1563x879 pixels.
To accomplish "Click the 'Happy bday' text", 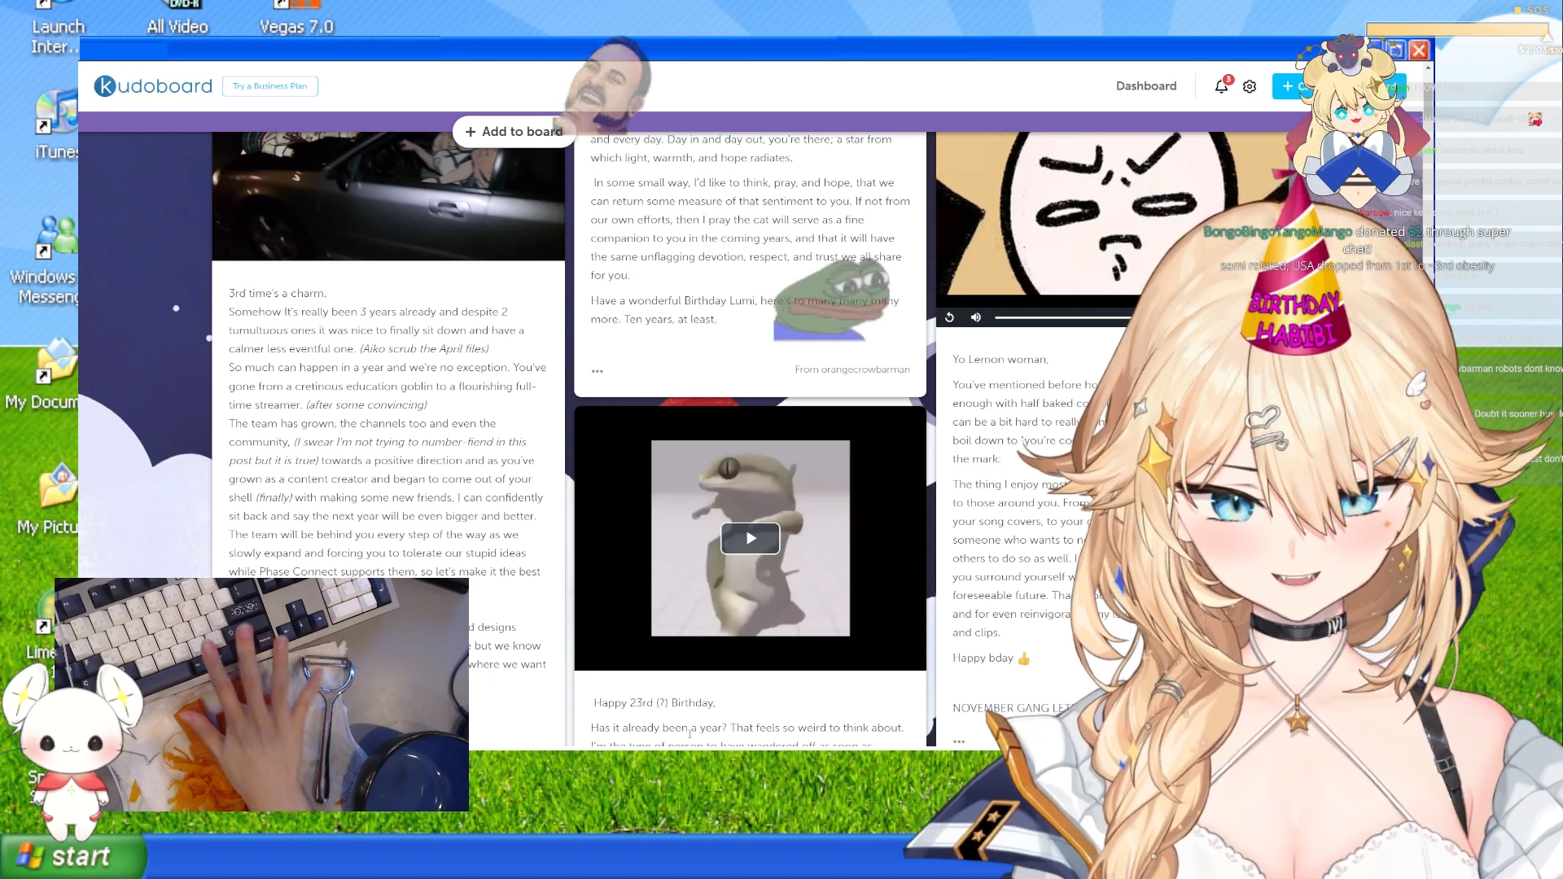I will click(983, 658).
